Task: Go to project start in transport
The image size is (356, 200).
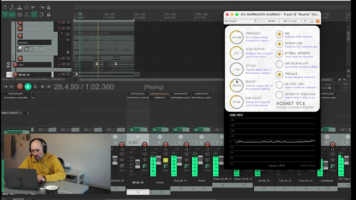Action: tap(6, 87)
